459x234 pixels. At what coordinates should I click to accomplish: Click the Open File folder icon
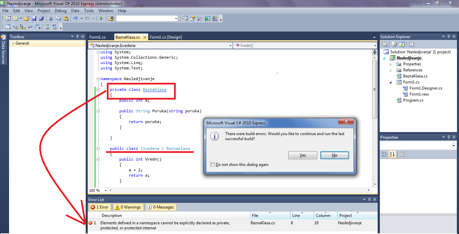(27, 18)
